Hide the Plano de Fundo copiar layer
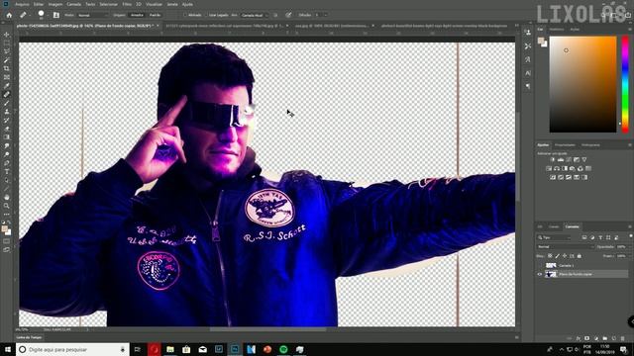 click(x=539, y=274)
